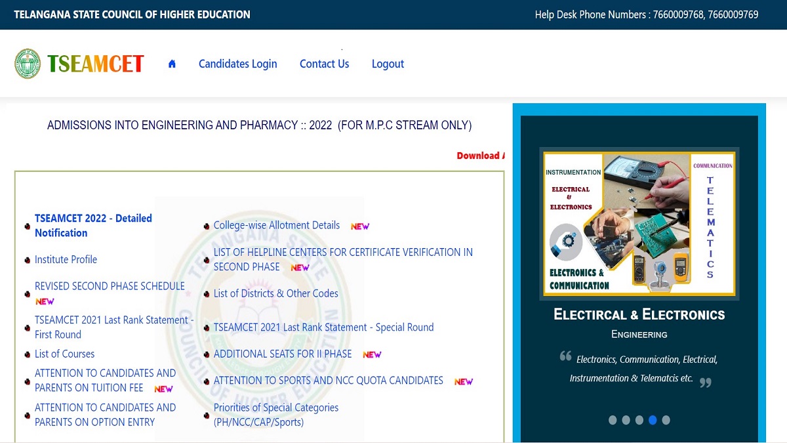Open List of Districts & Other Codes
This screenshot has width=787, height=443.
click(275, 293)
